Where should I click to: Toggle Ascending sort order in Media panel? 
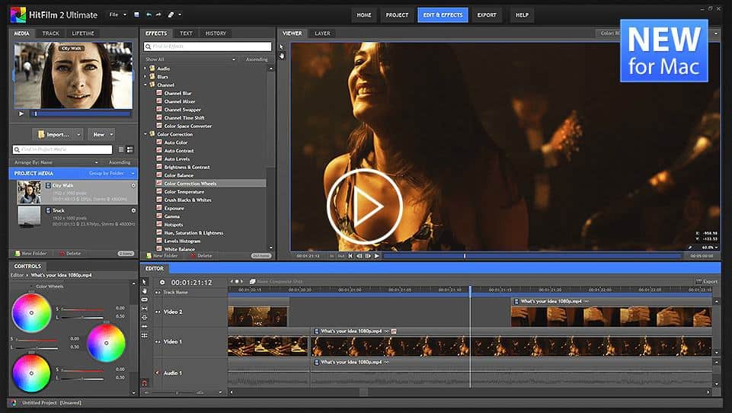(x=120, y=162)
